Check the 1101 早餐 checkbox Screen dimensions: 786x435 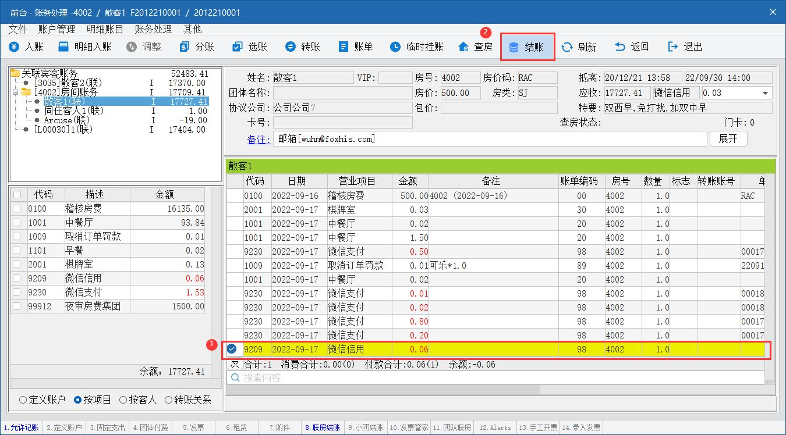(x=17, y=251)
